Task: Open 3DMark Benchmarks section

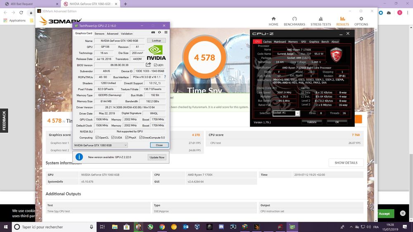Action: [x=294, y=21]
